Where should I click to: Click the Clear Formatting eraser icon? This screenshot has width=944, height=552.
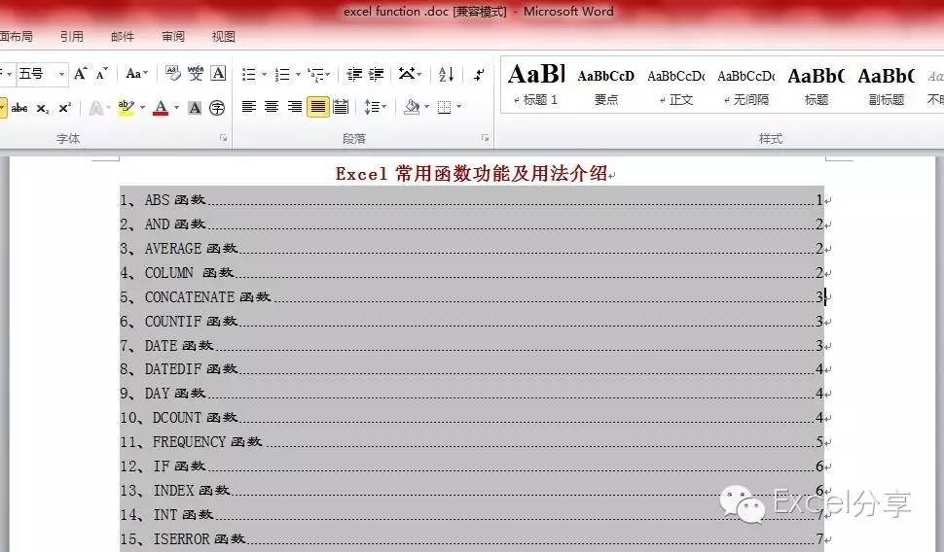[173, 74]
